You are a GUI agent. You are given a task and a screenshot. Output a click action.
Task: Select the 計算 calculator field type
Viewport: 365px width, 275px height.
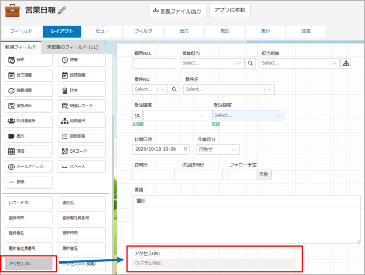click(82, 90)
